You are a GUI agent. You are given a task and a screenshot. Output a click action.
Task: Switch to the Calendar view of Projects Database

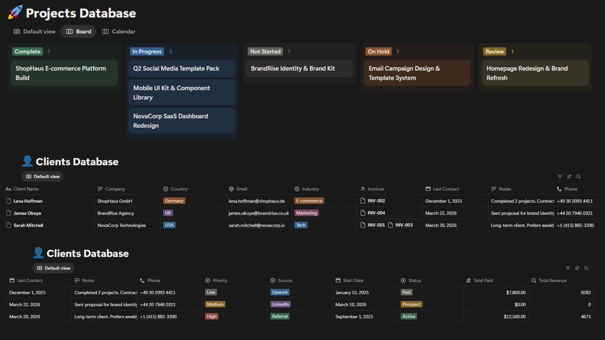(118, 31)
